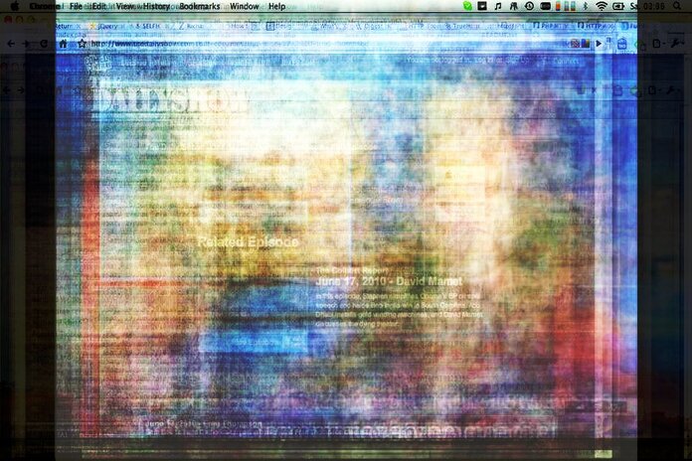Open June 17, 2010 - David Mamet link
Screen dimensions: 692x461
389,281
